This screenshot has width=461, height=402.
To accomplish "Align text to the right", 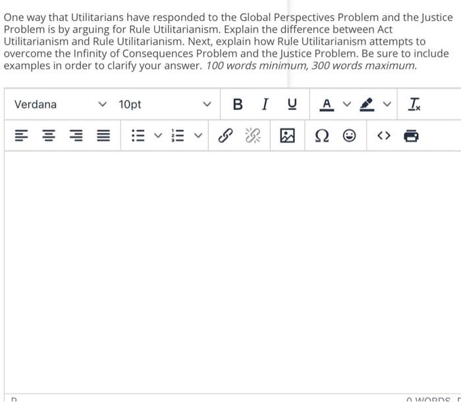I will 76,136.
